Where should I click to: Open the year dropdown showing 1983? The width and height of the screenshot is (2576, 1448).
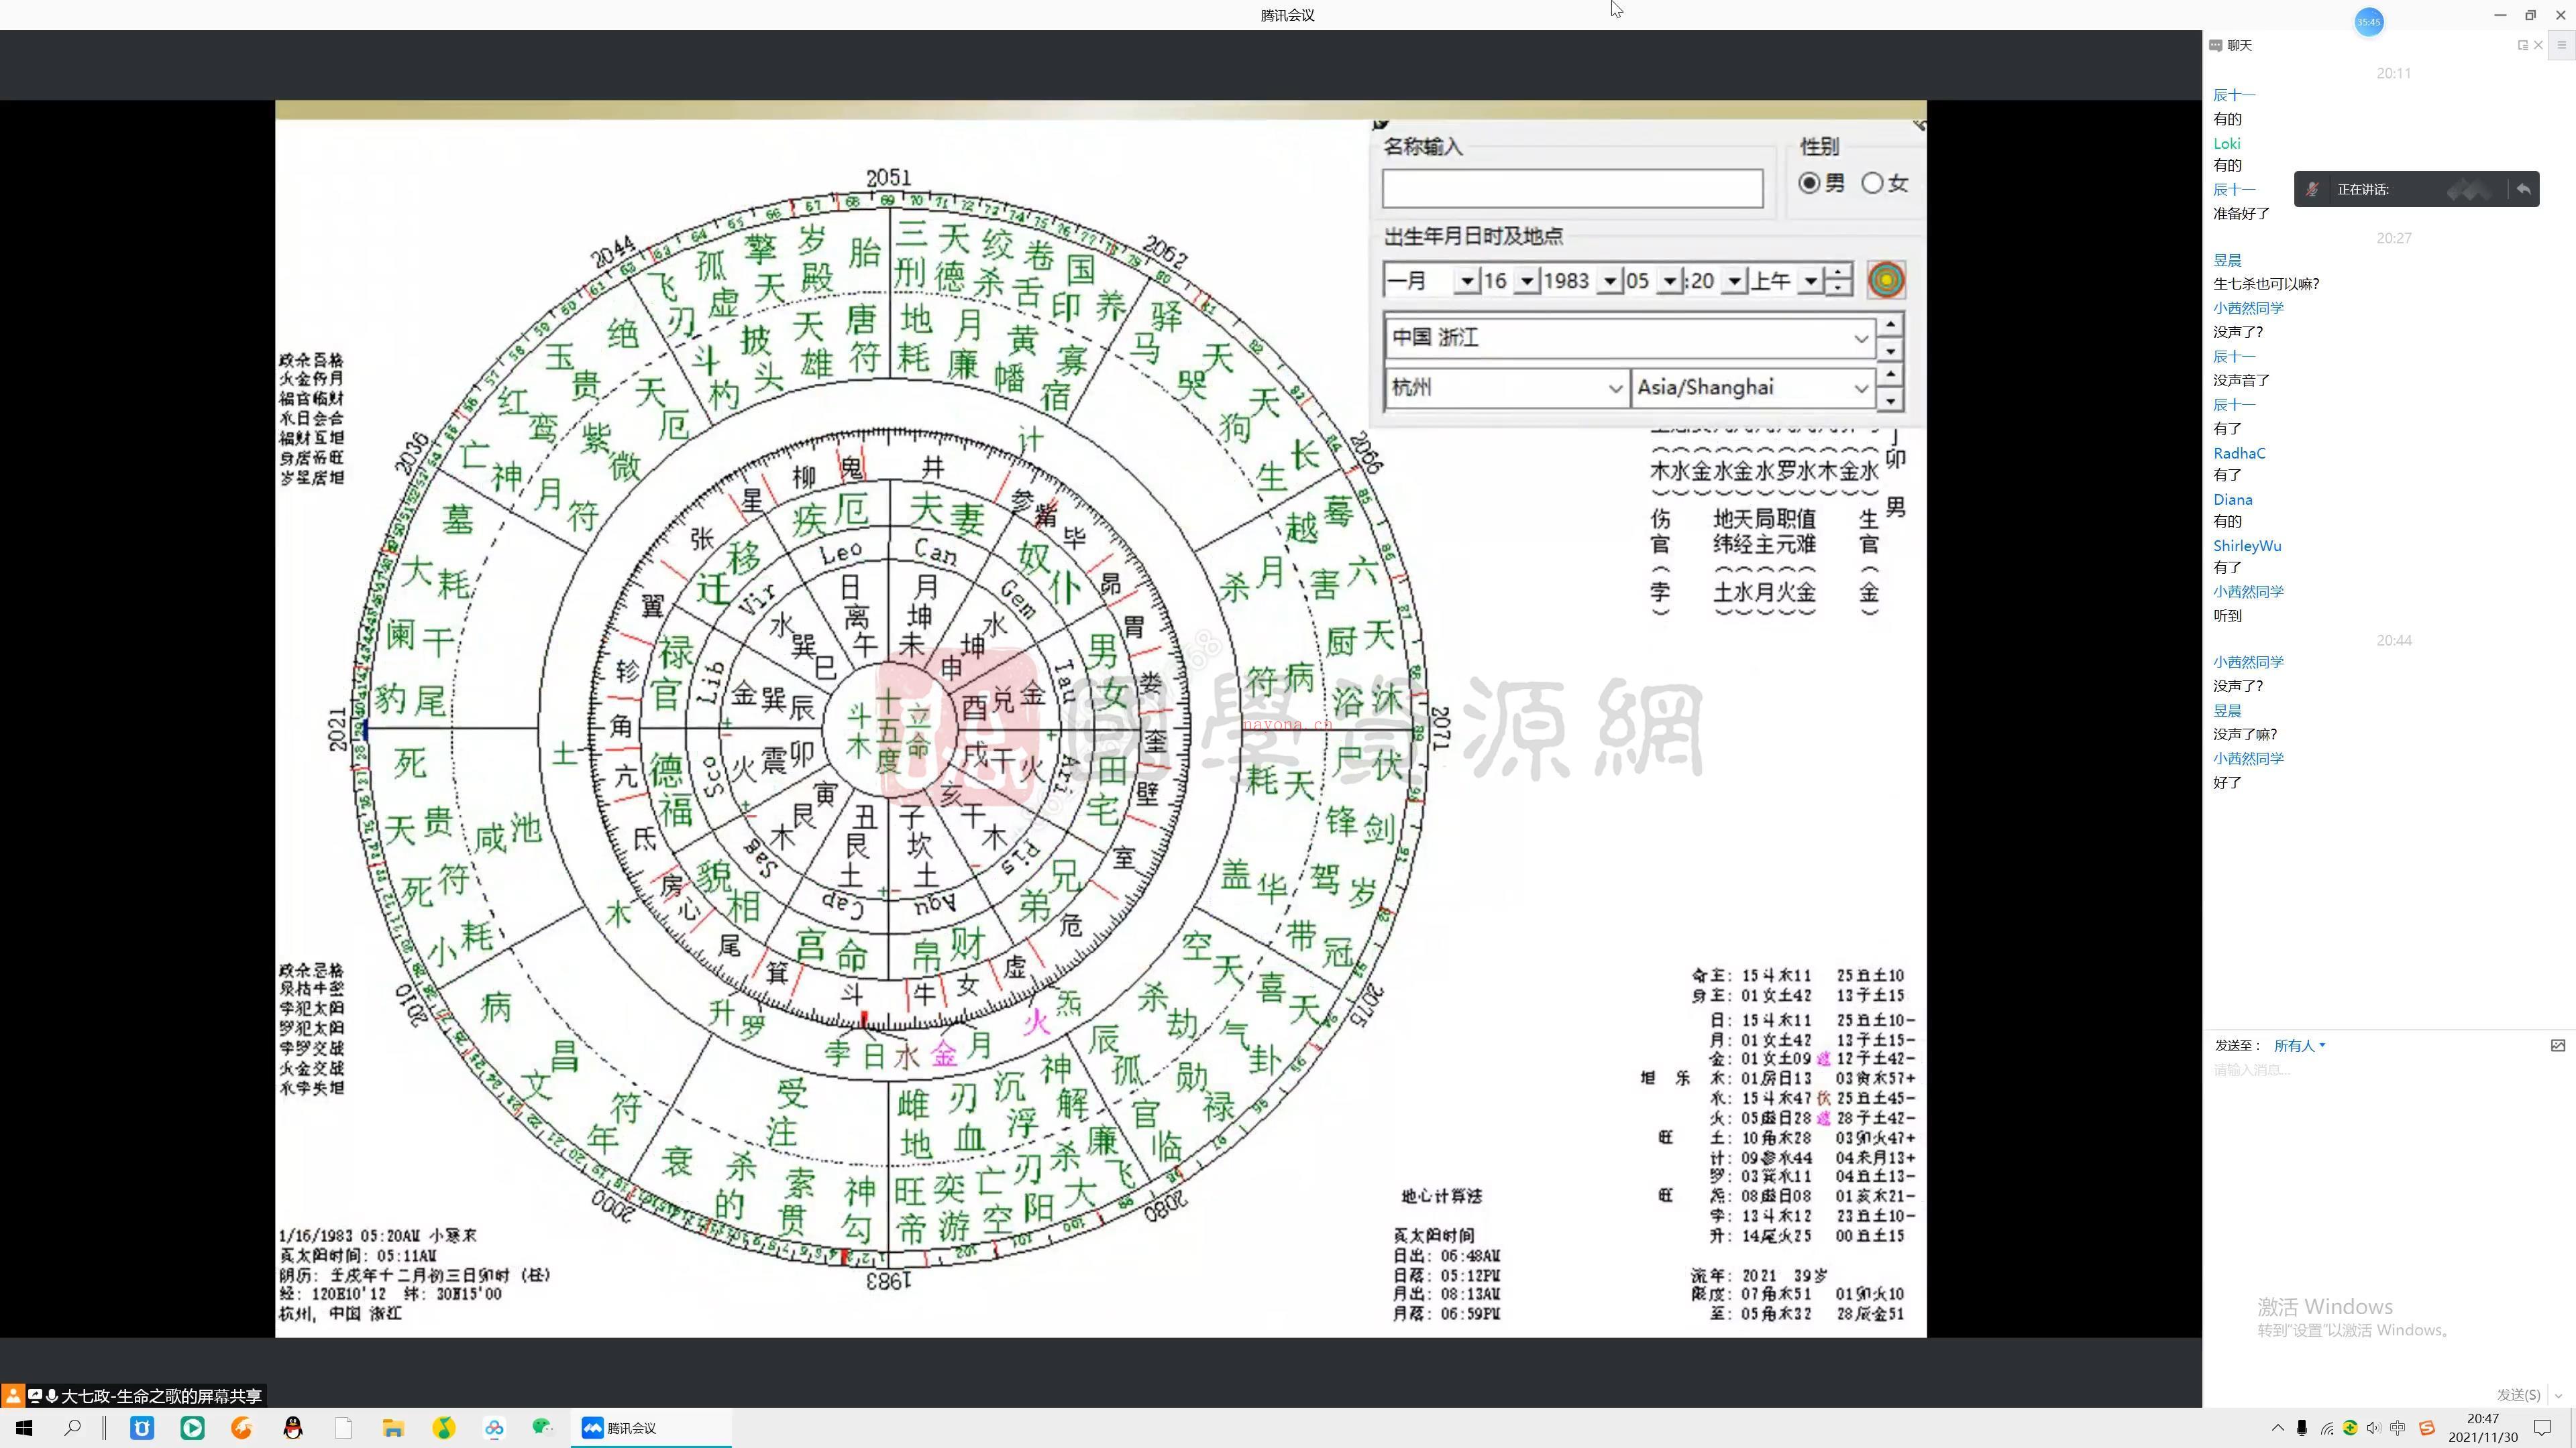1609,281
